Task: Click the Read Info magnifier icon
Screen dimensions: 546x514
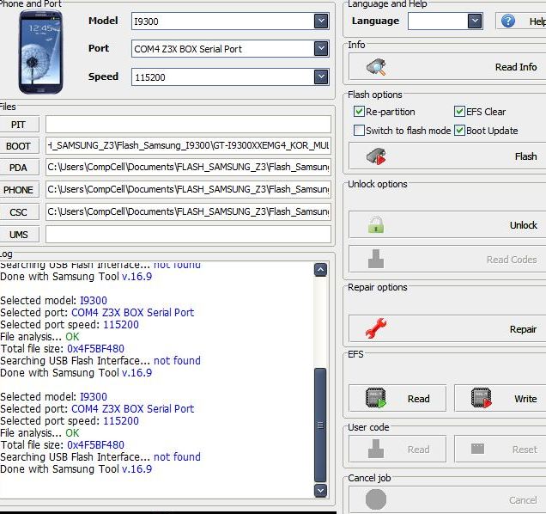Action: (376, 67)
